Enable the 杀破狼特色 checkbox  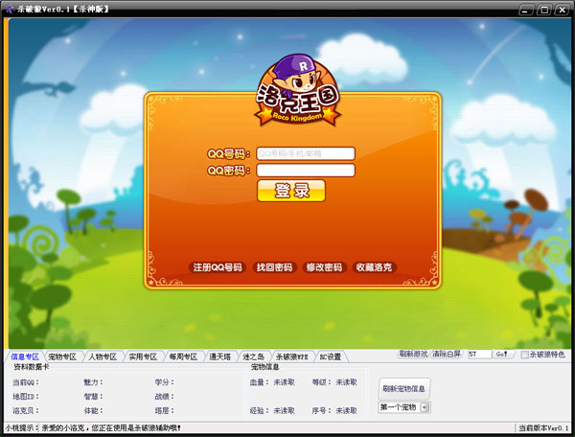525,355
